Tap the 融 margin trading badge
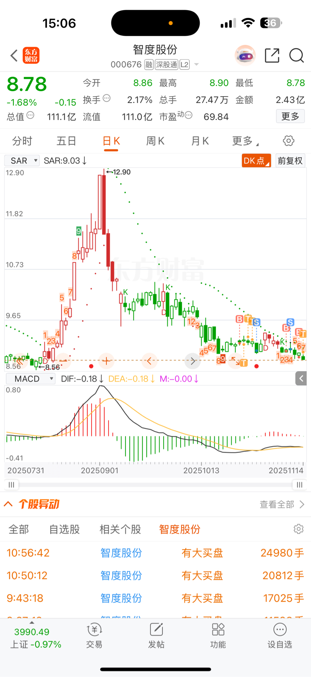 coord(149,64)
